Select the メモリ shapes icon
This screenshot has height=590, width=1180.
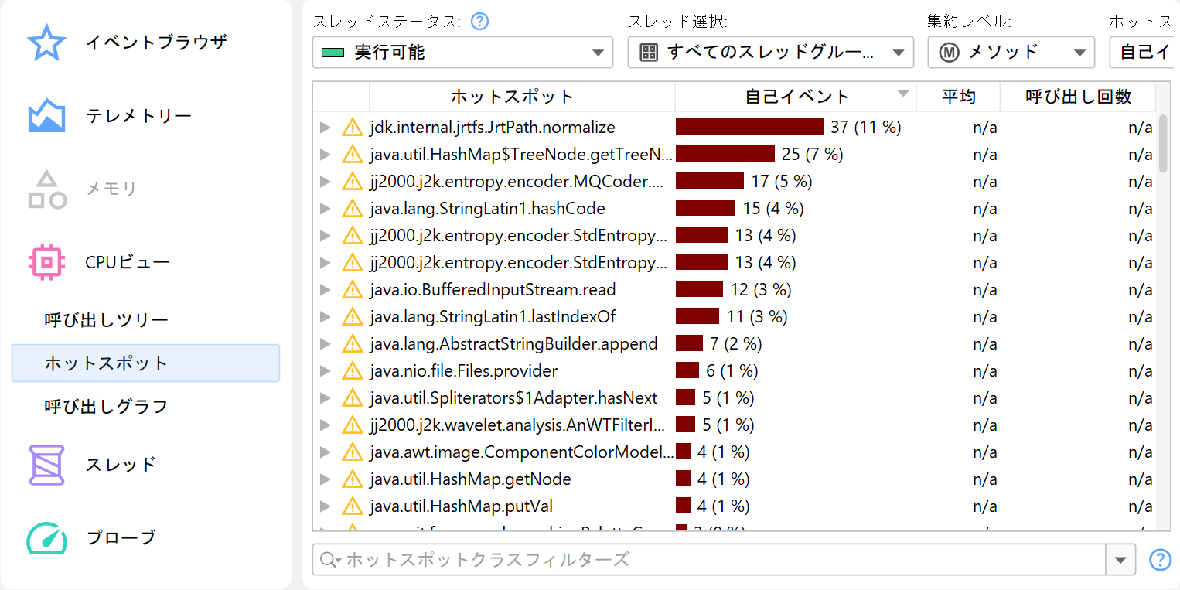(46, 189)
